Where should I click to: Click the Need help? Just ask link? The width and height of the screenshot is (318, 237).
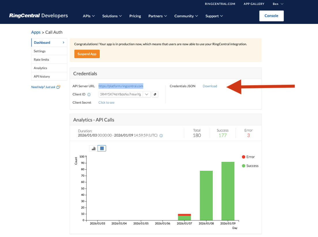coord(43,87)
